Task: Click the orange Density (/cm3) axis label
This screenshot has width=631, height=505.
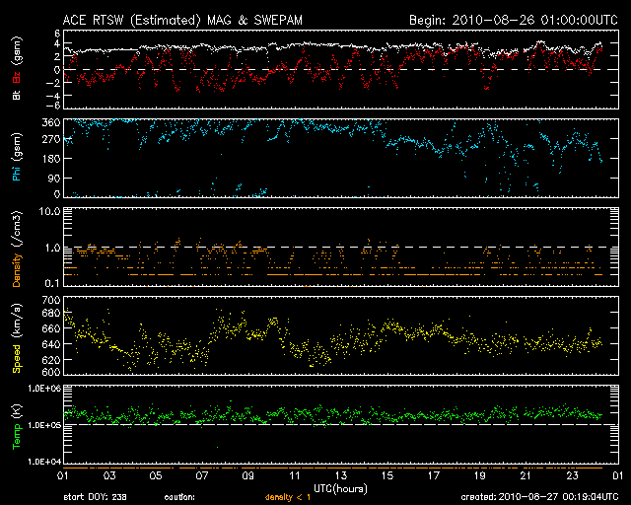Action: click(x=17, y=247)
